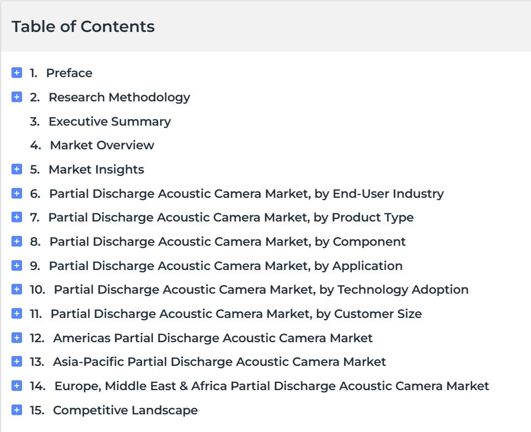Expand Research Methodology with its plus icon

coord(17,97)
